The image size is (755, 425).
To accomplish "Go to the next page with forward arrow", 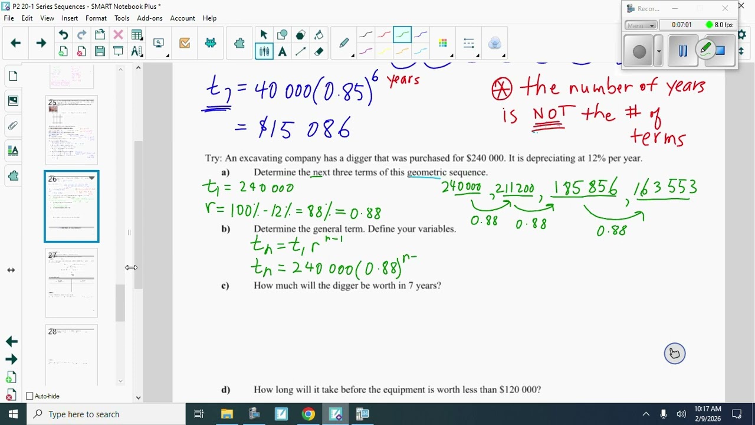I will (x=41, y=43).
